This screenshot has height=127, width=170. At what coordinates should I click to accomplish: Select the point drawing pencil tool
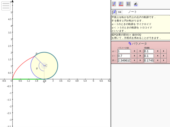114,4
